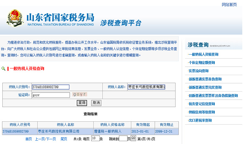Open 个体定期定额查询 in sidebar
This screenshot has width=243, height=144.
[x=202, y=62]
